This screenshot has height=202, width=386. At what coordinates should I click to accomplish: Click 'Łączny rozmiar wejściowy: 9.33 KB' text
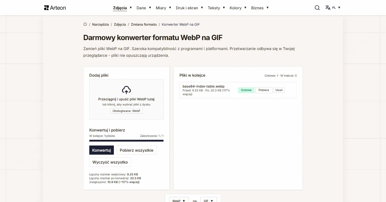point(114,174)
